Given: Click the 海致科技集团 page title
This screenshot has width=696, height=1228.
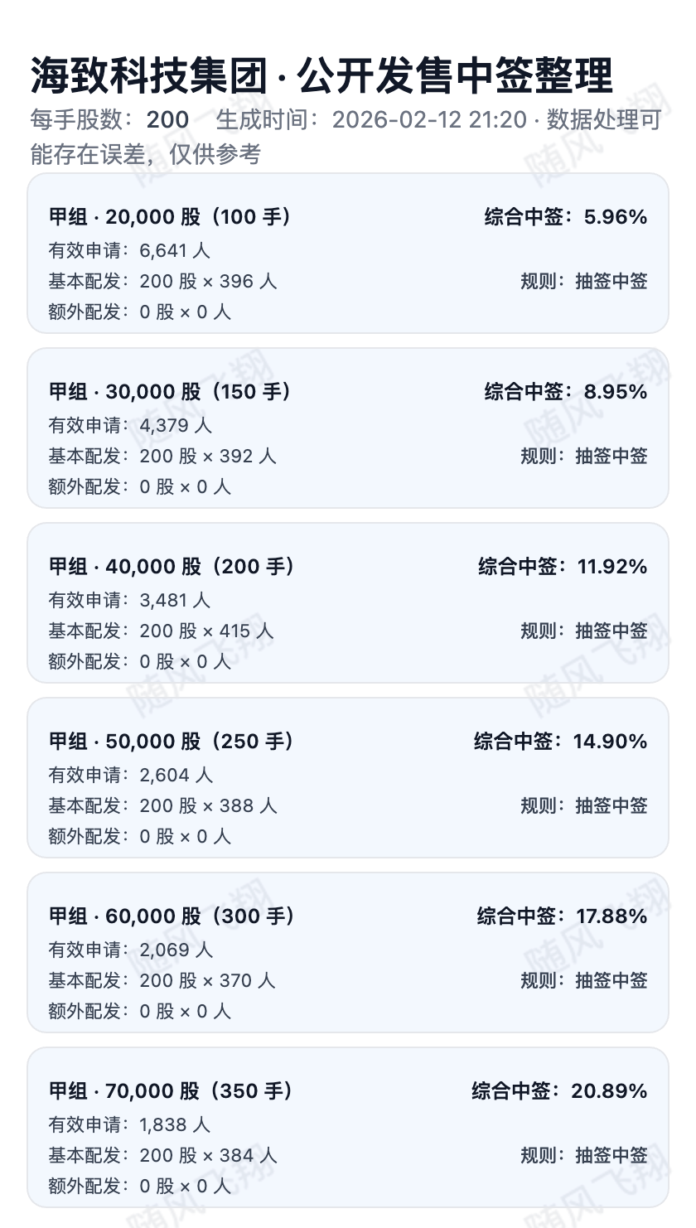Looking at the screenshot, I should click(321, 76).
